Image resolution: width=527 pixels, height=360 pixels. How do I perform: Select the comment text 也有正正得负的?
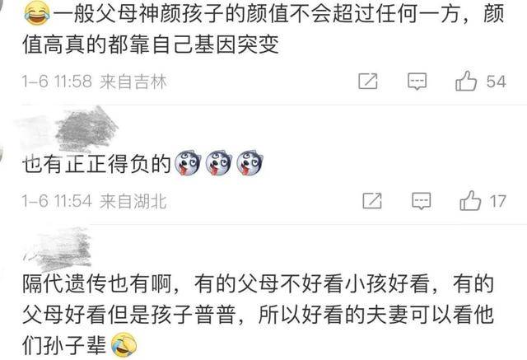[97, 164]
